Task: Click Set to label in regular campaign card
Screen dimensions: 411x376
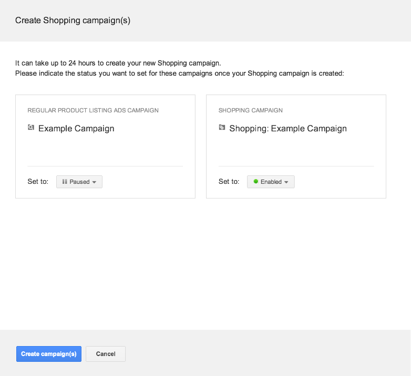Action: (x=38, y=182)
